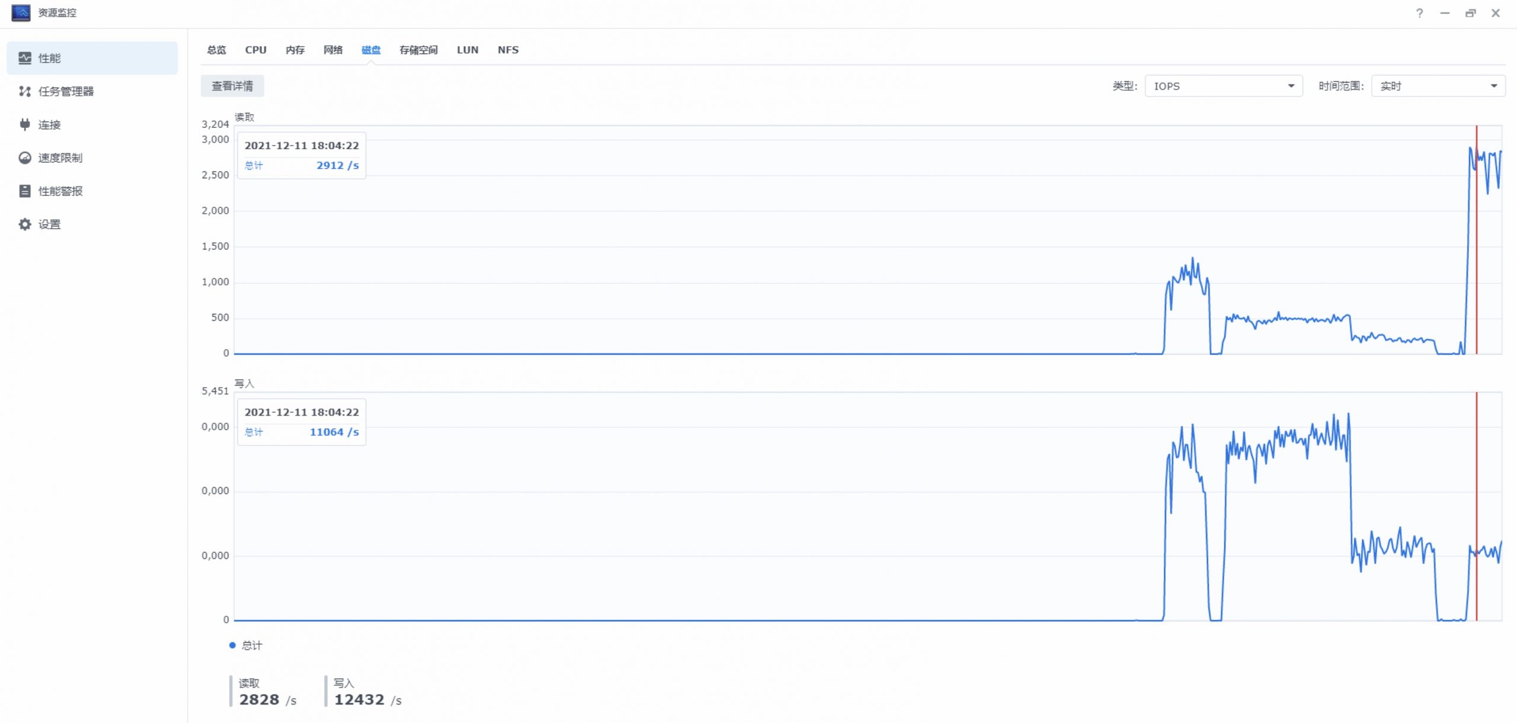Image resolution: width=1517 pixels, height=723 pixels.
Task: Click the 11064 /s write tooltip value
Action: tap(334, 432)
